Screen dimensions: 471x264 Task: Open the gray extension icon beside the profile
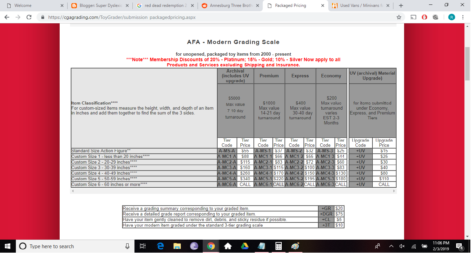(436, 17)
